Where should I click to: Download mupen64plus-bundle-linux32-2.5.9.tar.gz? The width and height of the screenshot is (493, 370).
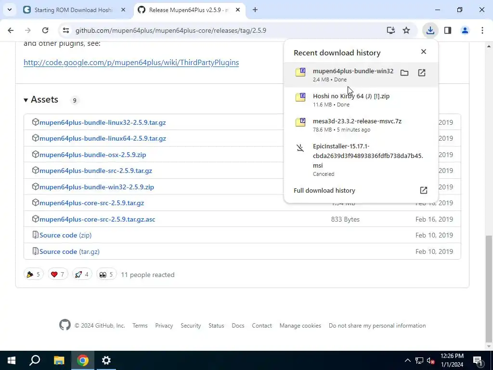tap(103, 122)
